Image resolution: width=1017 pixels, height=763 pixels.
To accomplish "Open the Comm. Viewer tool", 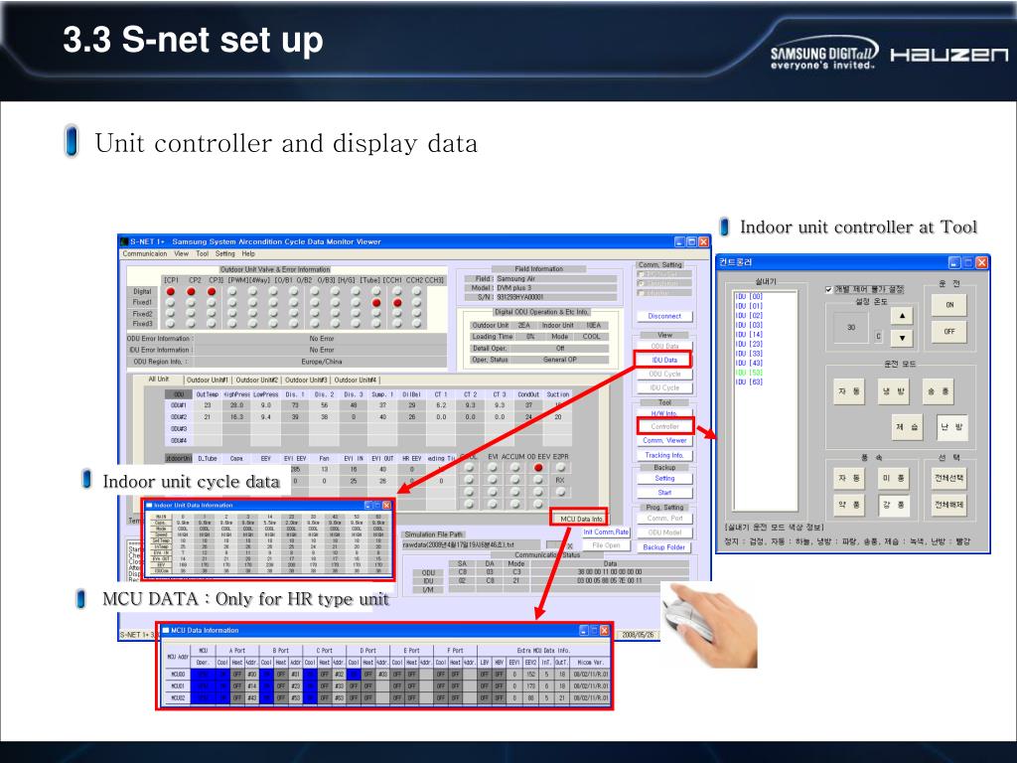I will coord(664,440).
